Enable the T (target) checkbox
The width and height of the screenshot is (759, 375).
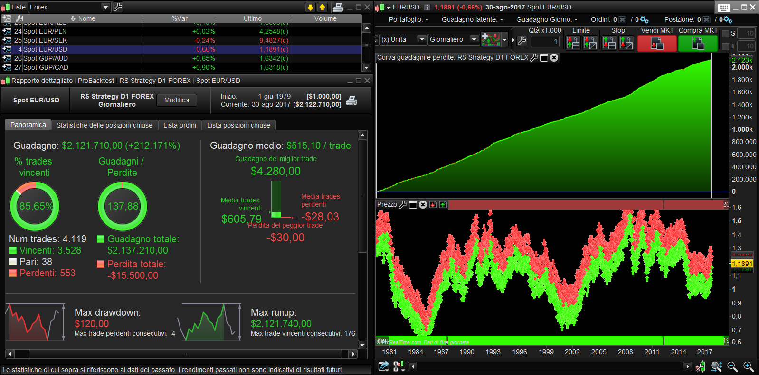(725, 46)
